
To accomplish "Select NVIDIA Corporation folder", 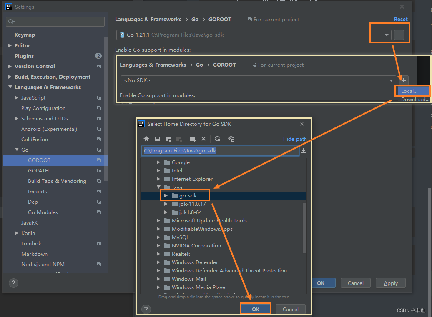I will (196, 245).
